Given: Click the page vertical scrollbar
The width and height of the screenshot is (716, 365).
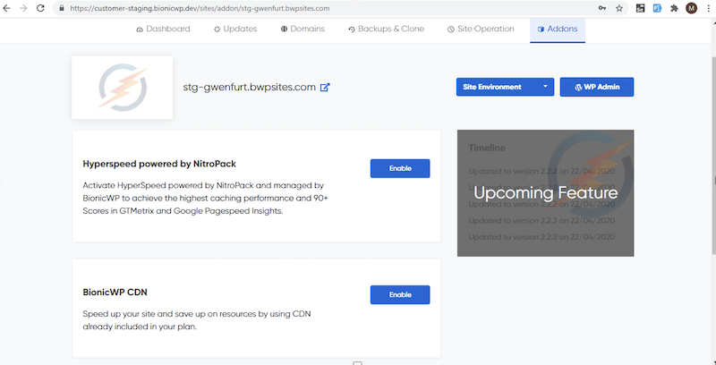Looking at the screenshot, I should (713, 155).
